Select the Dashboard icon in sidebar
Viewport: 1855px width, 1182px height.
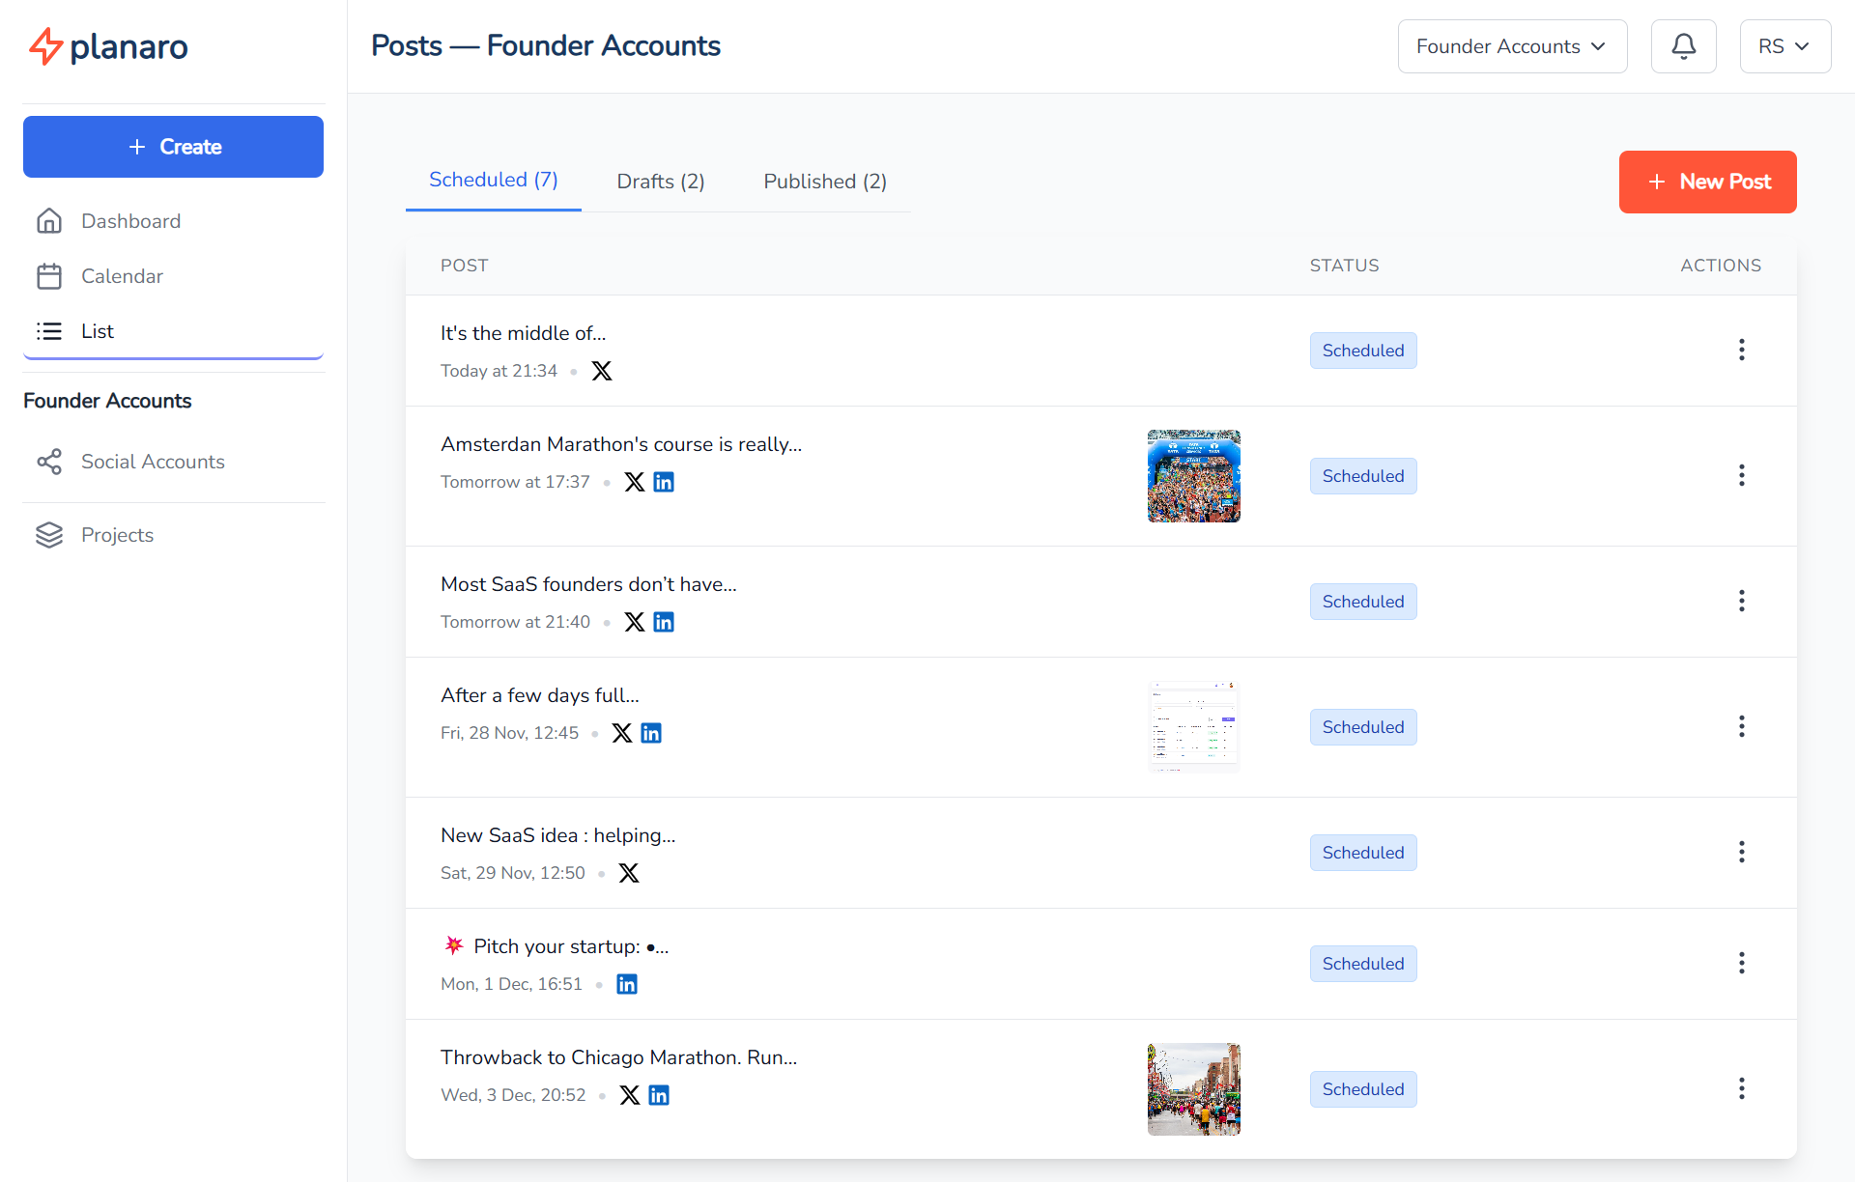coord(48,221)
